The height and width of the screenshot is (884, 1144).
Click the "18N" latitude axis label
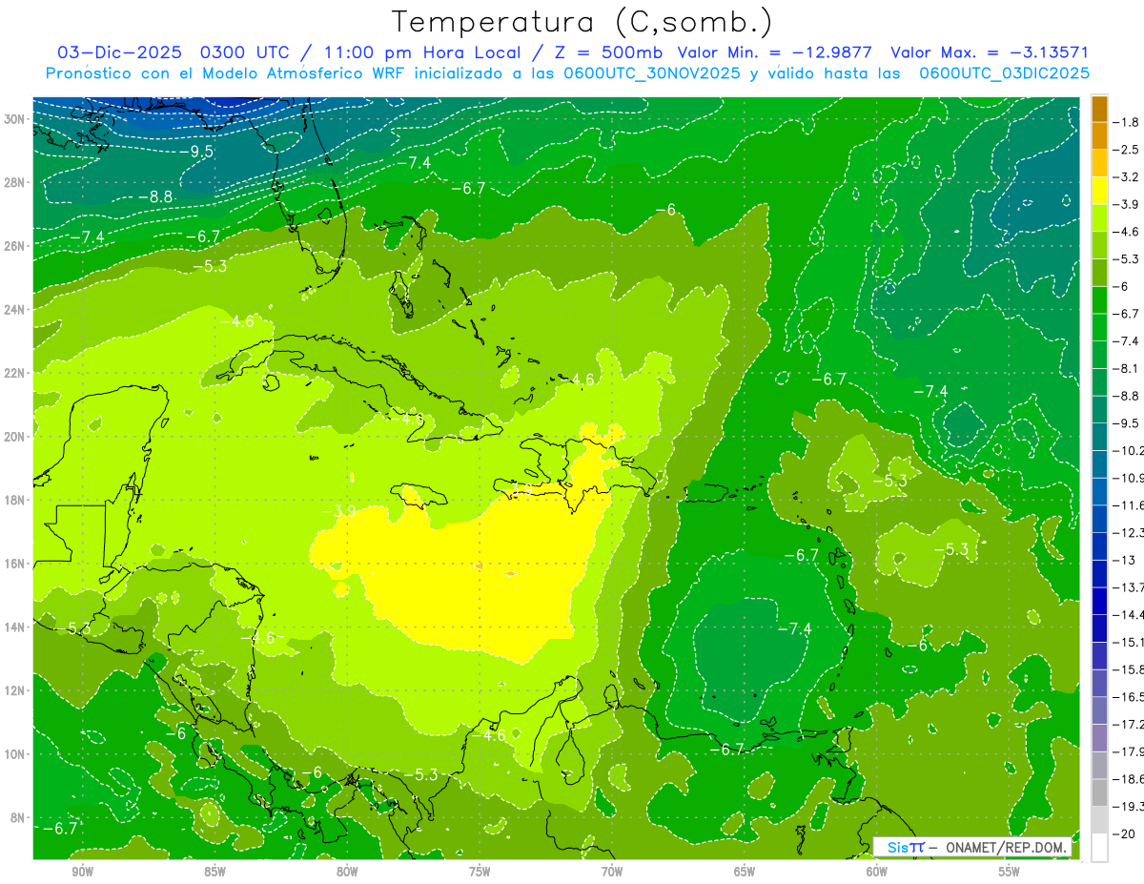pyautogui.click(x=14, y=500)
